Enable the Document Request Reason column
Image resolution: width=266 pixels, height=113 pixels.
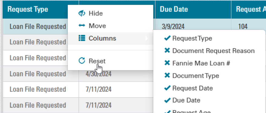click(x=167, y=50)
